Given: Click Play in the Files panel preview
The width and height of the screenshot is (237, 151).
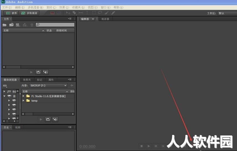Looking at the screenshot, I should click(x=31, y=72).
